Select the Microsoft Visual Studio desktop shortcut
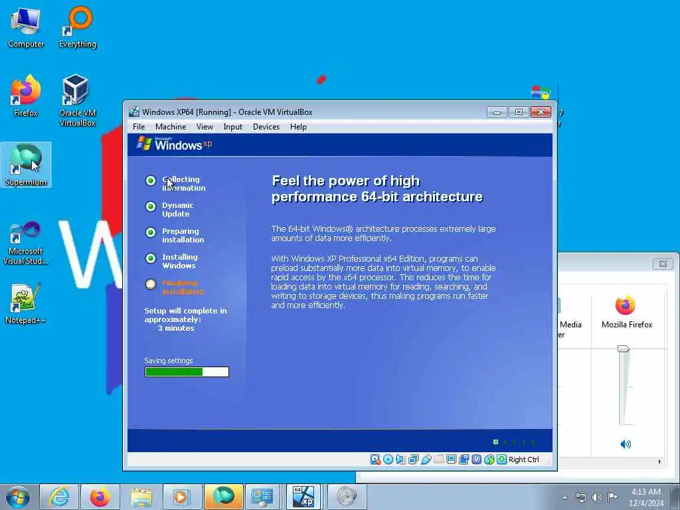This screenshot has height=510, width=680. (x=26, y=243)
